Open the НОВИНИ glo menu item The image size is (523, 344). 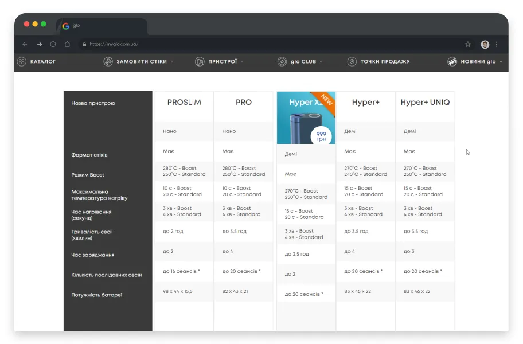478,62
